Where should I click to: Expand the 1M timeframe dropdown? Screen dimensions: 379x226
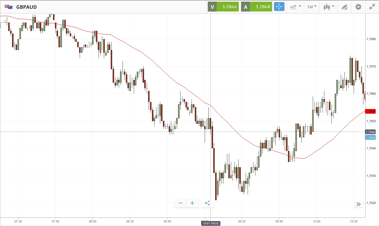[x=312, y=7]
